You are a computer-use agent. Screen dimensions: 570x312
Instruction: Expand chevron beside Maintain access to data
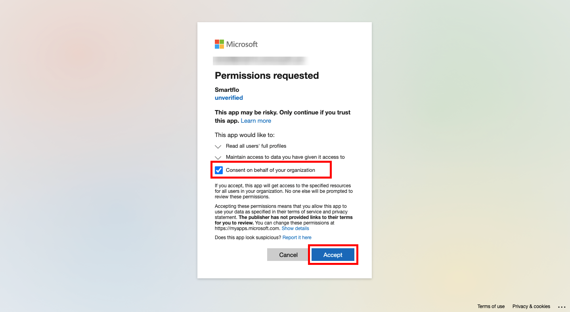[218, 158]
